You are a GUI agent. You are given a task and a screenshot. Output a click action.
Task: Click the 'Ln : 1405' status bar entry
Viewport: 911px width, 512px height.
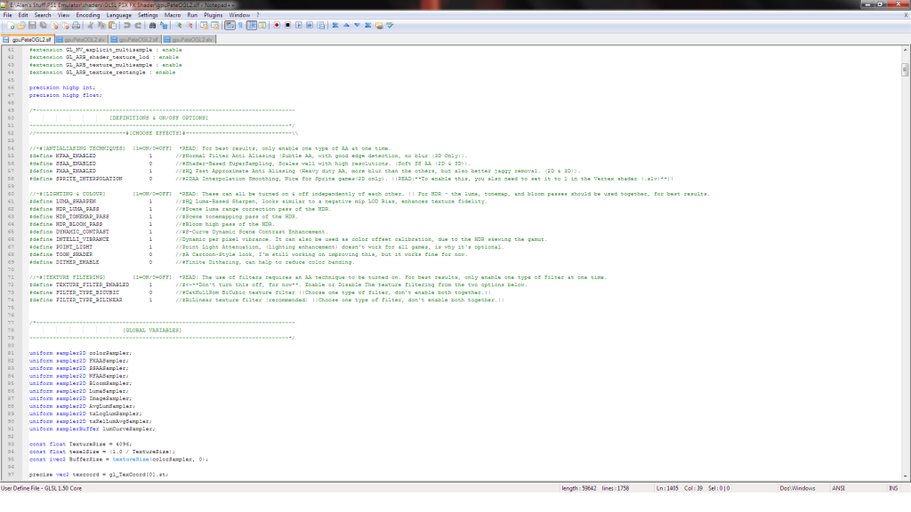coord(667,488)
